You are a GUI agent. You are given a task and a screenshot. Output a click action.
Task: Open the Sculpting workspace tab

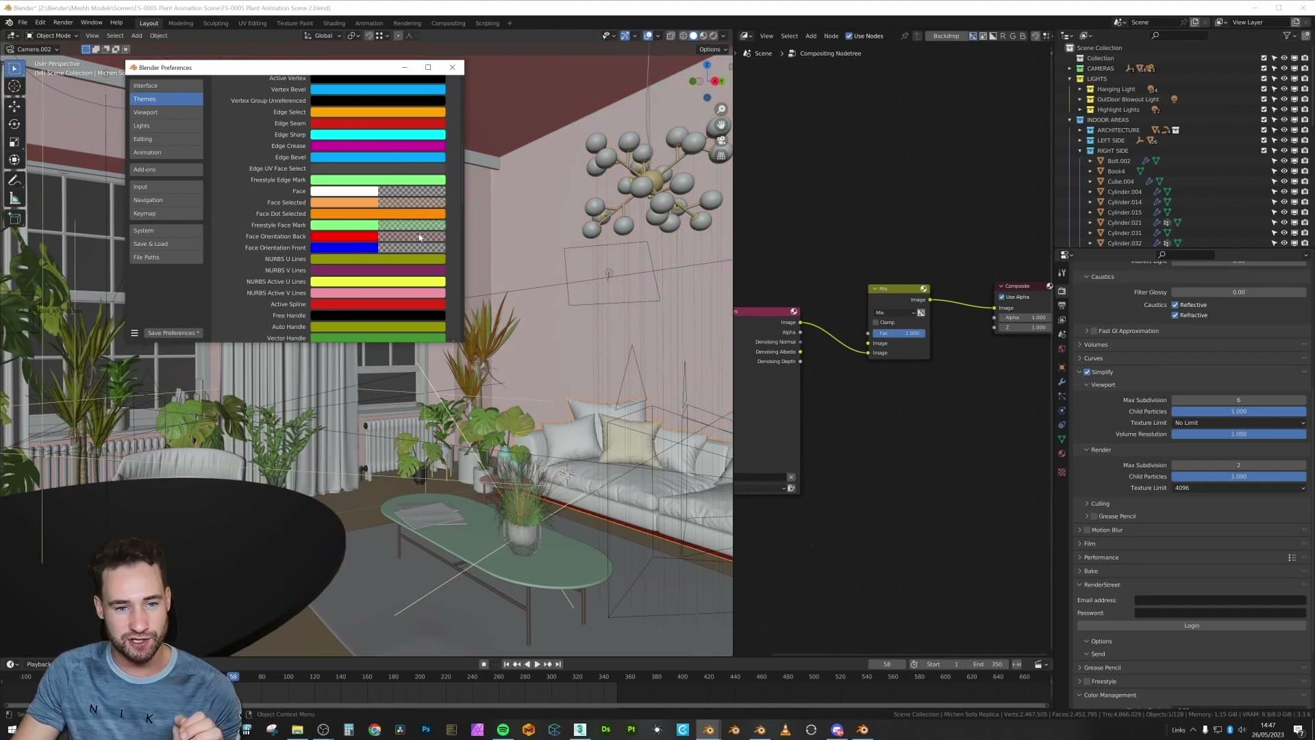(x=215, y=23)
